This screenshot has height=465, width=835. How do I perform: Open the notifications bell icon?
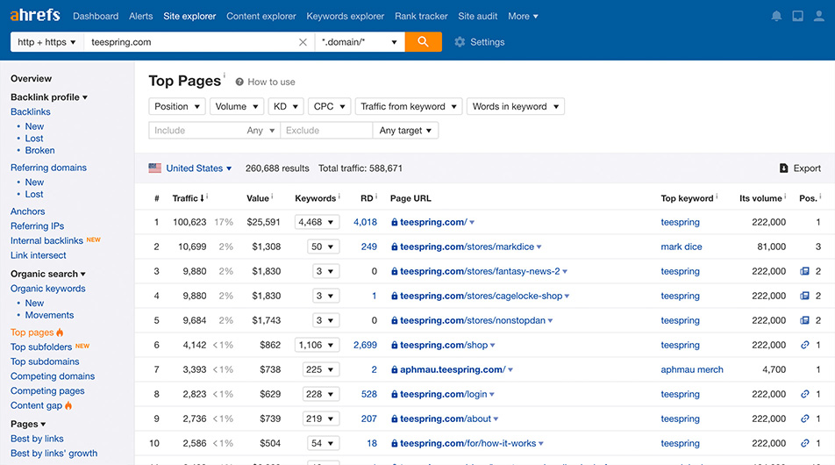coord(776,16)
